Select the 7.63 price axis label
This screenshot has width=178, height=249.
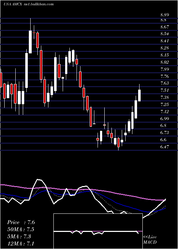click(x=164, y=83)
